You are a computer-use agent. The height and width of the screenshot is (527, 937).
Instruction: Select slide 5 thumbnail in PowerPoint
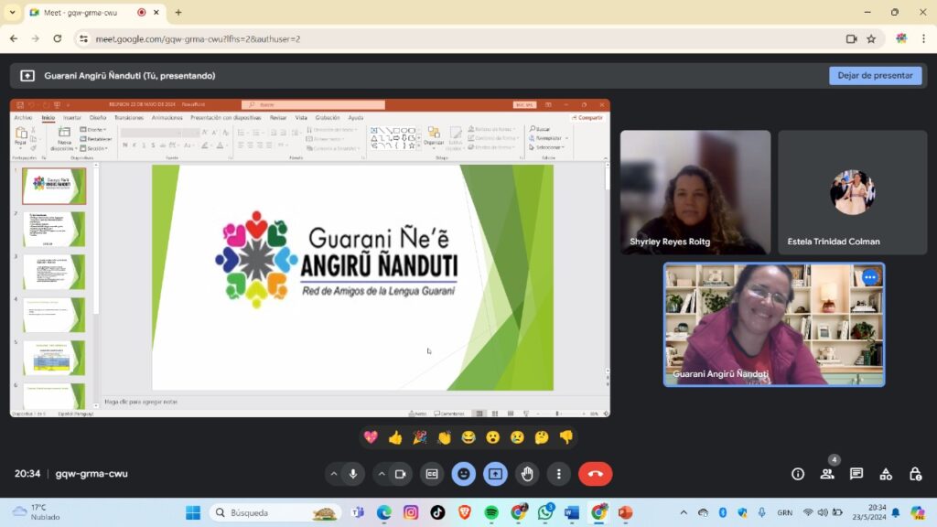(x=54, y=358)
